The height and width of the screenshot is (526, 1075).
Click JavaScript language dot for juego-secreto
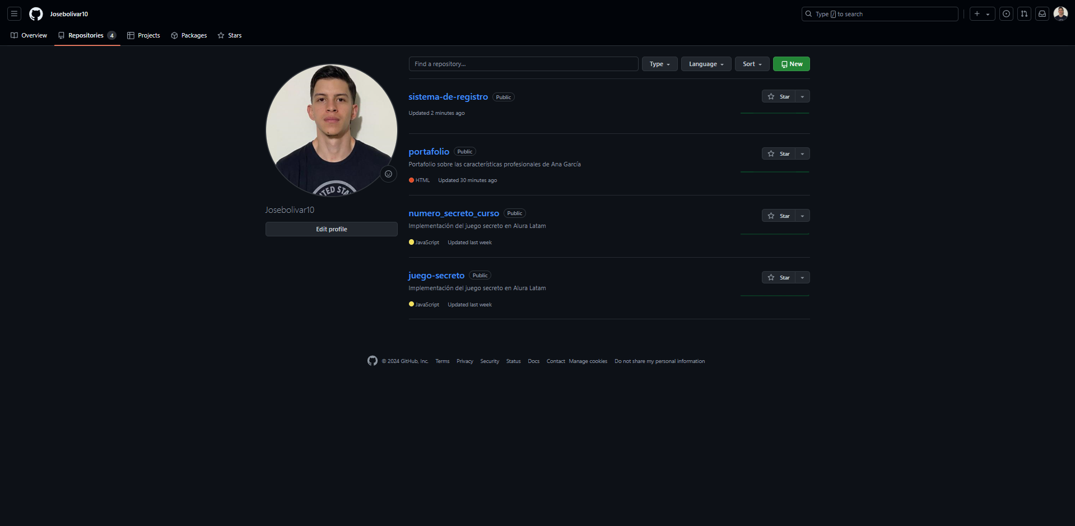(411, 305)
